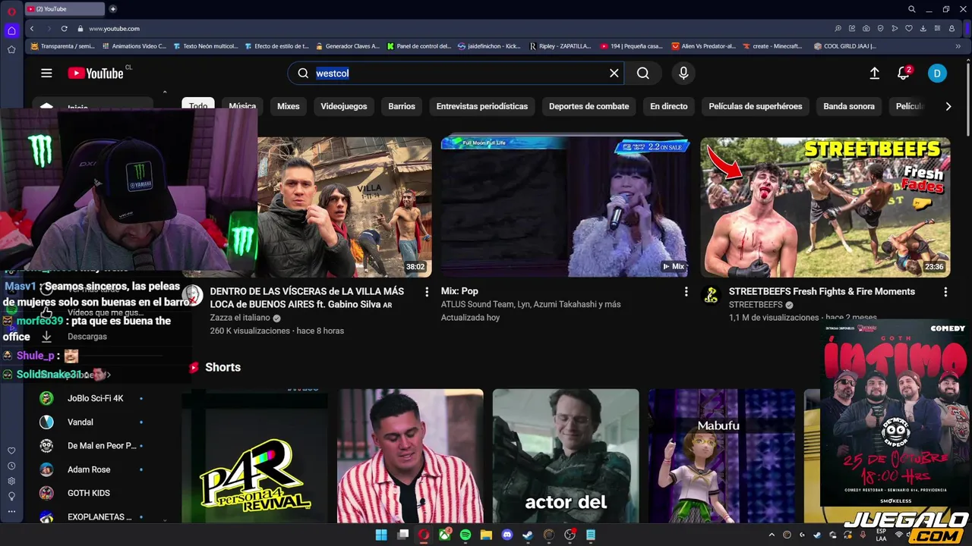Screen dimensions: 972x546
Task: Open Opera sidebar heart (bookmarks) icon
Action: (x=11, y=451)
